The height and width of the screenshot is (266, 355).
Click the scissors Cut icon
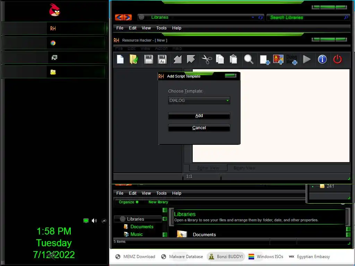[207, 60]
